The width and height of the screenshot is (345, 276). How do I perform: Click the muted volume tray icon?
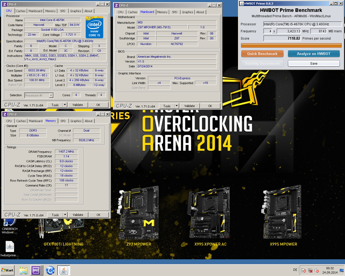point(317,270)
